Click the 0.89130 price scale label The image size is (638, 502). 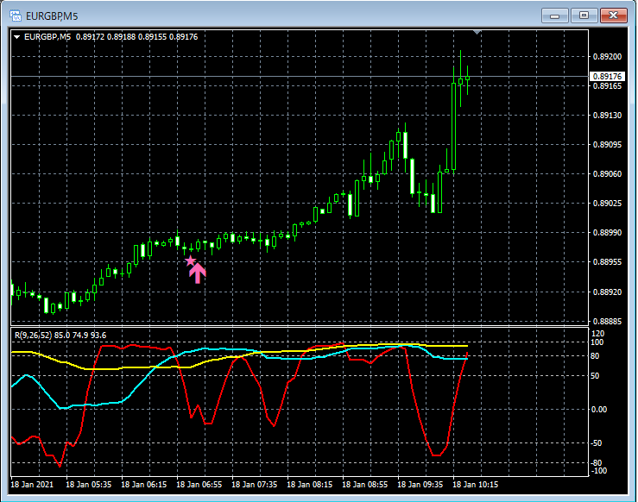607,116
